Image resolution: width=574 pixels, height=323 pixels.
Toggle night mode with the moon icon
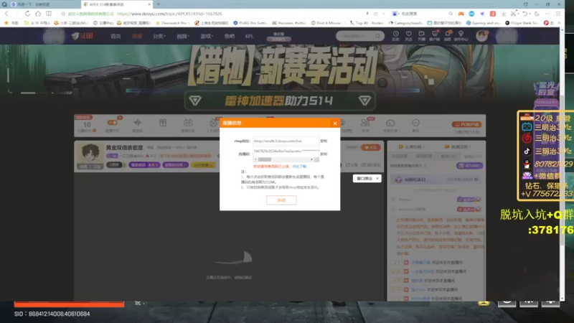point(537,14)
